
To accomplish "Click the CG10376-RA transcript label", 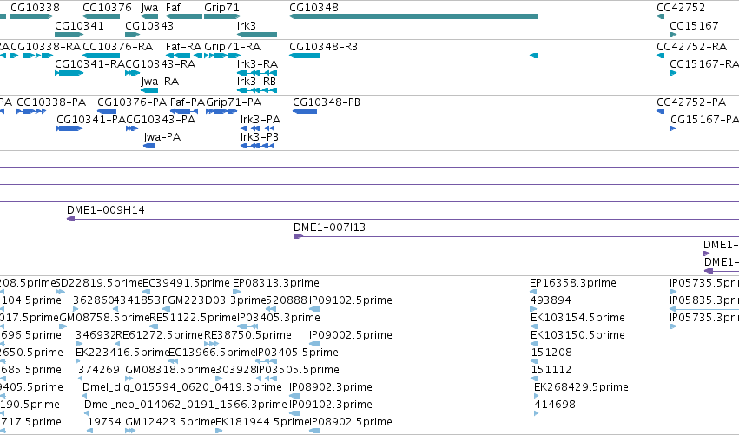I will click(117, 47).
